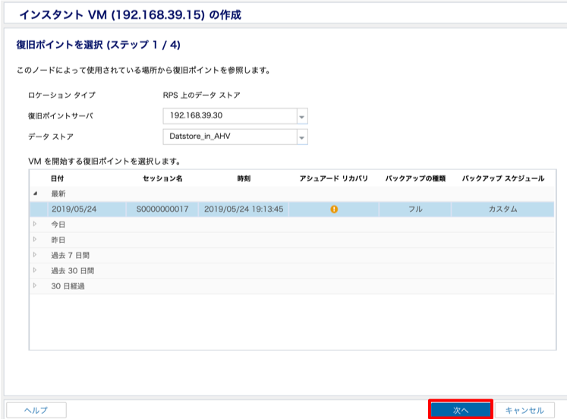Click the セッション名 column header

tap(162, 178)
